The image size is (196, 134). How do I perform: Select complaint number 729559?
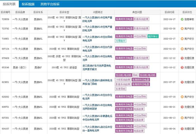[6, 19]
